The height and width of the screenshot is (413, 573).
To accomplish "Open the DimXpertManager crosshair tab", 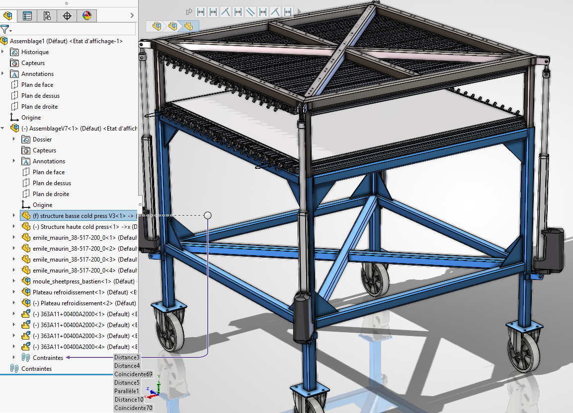I will tap(67, 16).
